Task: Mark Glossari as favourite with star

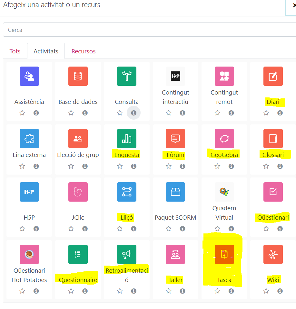Action: pos(266,166)
